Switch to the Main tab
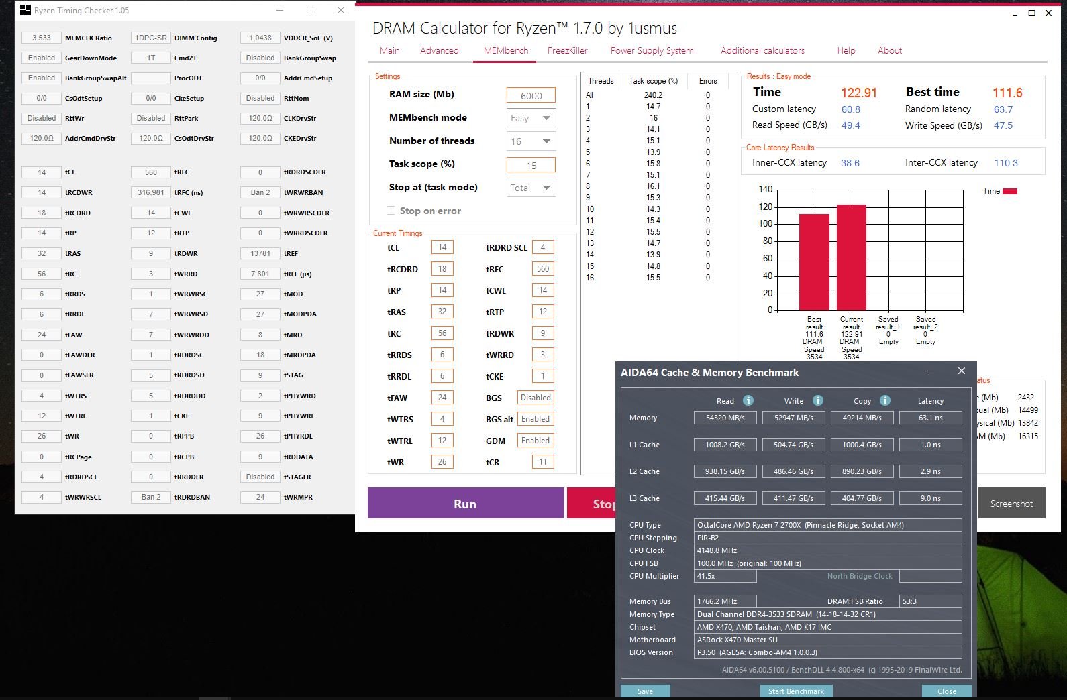The width and height of the screenshot is (1067, 700). [x=389, y=50]
